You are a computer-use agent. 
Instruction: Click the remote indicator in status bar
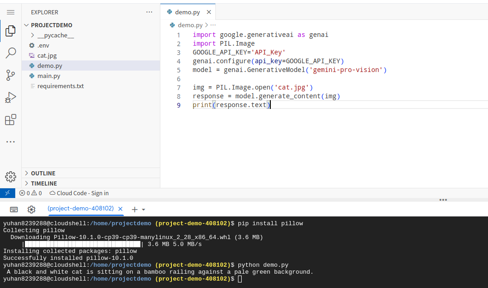pos(6,193)
